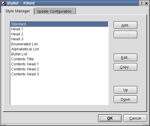Switch to the Update Configuration tab
This screenshot has width=150, height=126.
(55, 11)
